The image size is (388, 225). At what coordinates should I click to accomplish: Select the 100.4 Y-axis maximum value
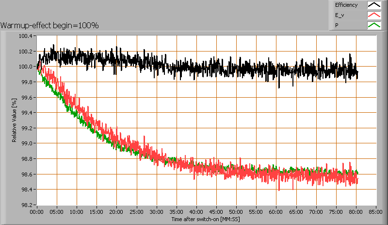(x=25, y=36)
